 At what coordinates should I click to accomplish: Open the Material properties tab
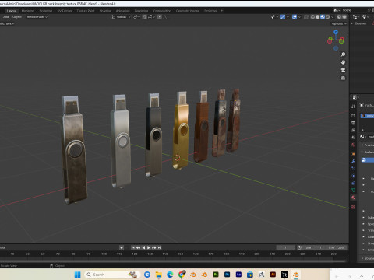point(354,198)
